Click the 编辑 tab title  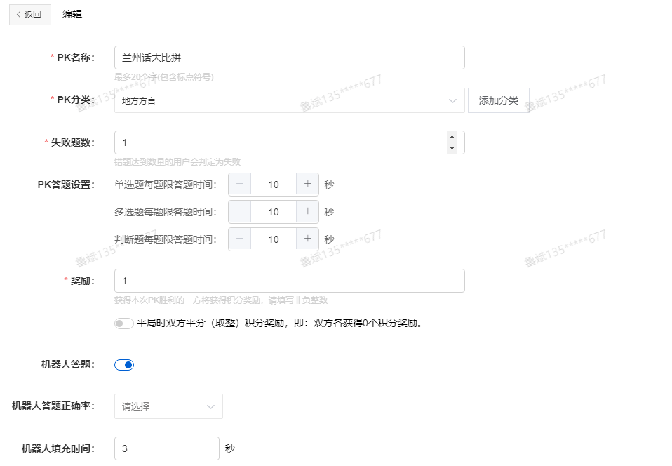(72, 14)
